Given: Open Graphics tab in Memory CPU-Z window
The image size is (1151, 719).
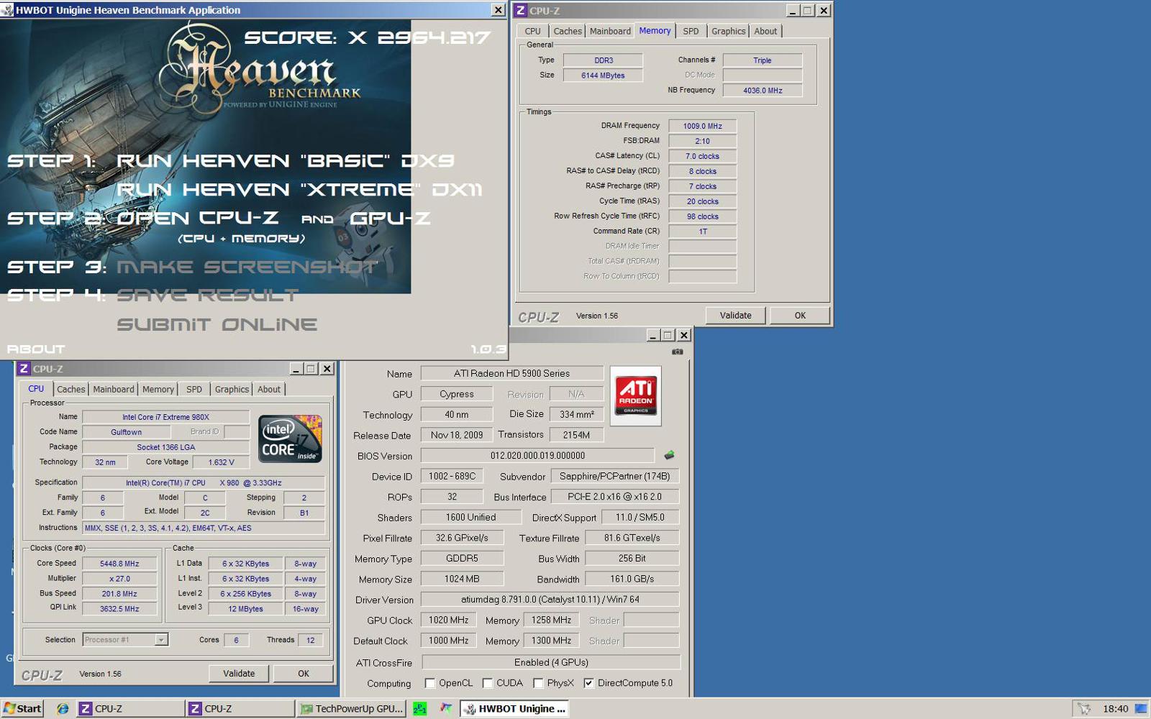Looking at the screenshot, I should 728,31.
